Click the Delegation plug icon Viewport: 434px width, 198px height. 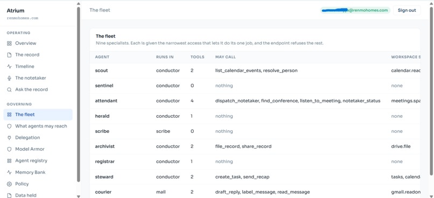(9, 138)
